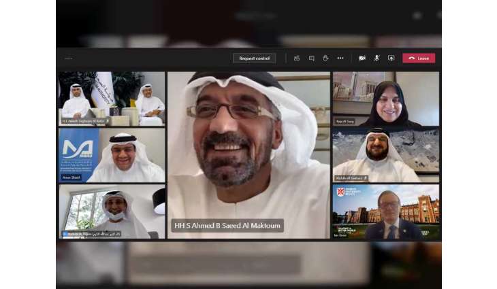Image resolution: width=497 pixels, height=289 pixels.
Task: Select the large center speaker video tile
Action: [x=248, y=155]
